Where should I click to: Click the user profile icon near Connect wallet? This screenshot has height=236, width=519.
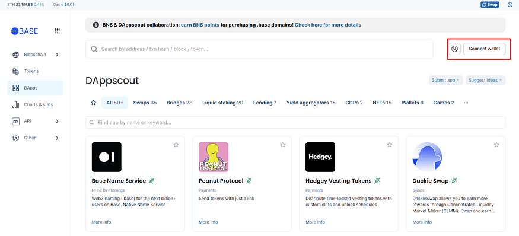pyautogui.click(x=455, y=49)
